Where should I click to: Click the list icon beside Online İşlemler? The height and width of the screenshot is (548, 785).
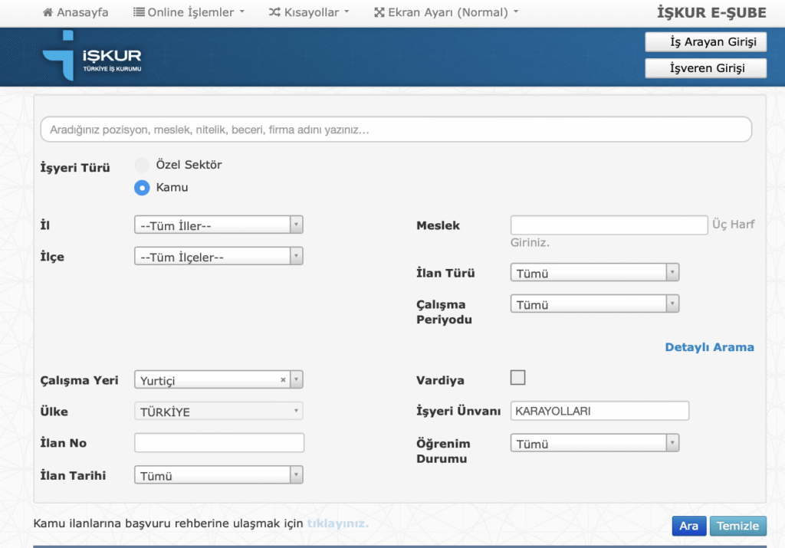tap(139, 12)
